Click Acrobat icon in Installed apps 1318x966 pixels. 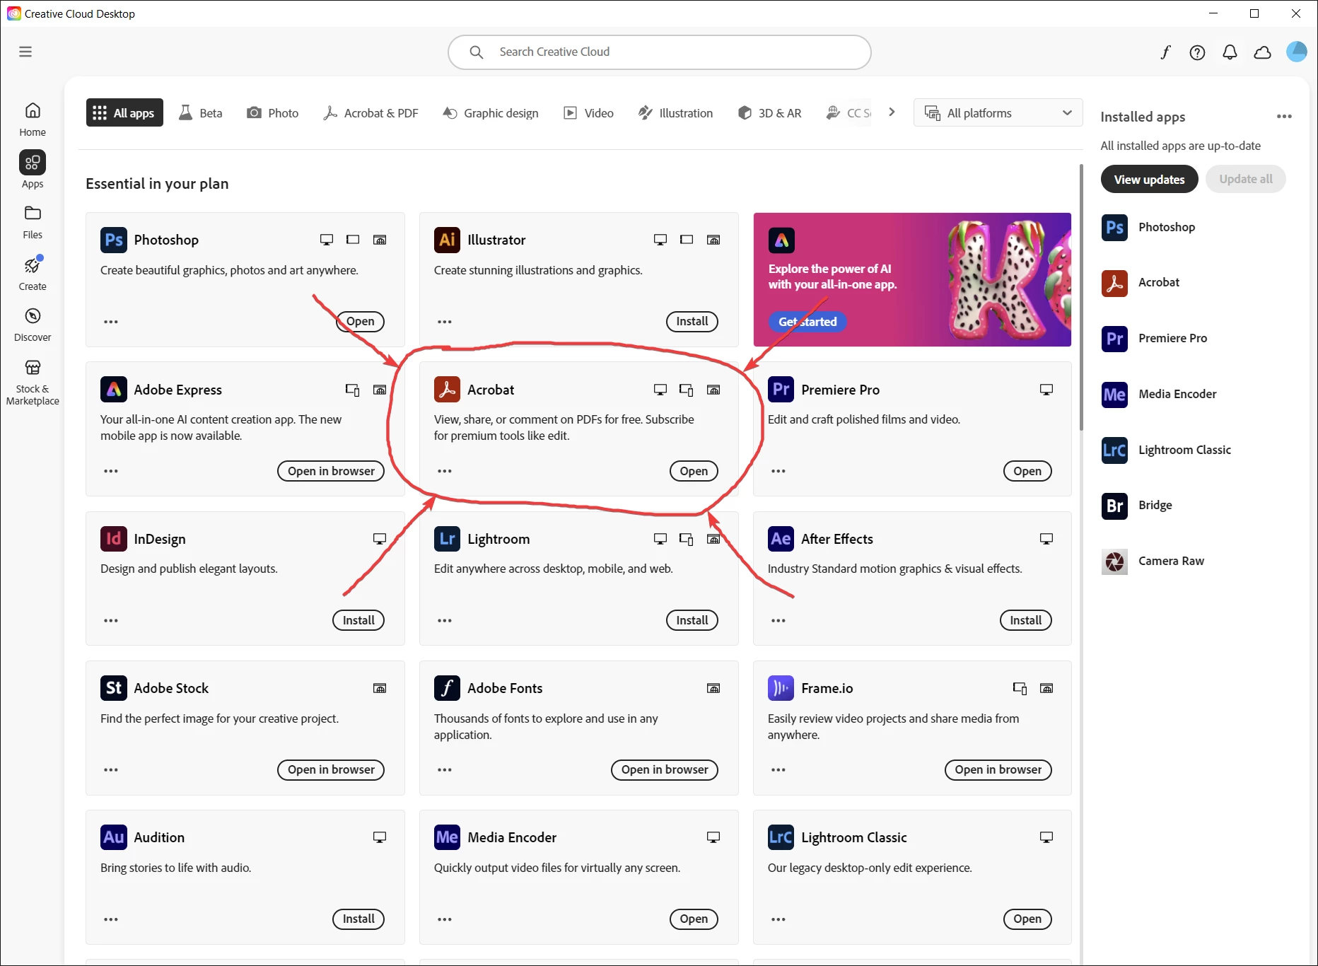pyautogui.click(x=1114, y=283)
